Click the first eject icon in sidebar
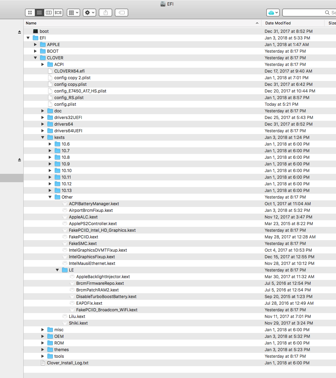This screenshot has width=336, height=378. coord(19,32)
